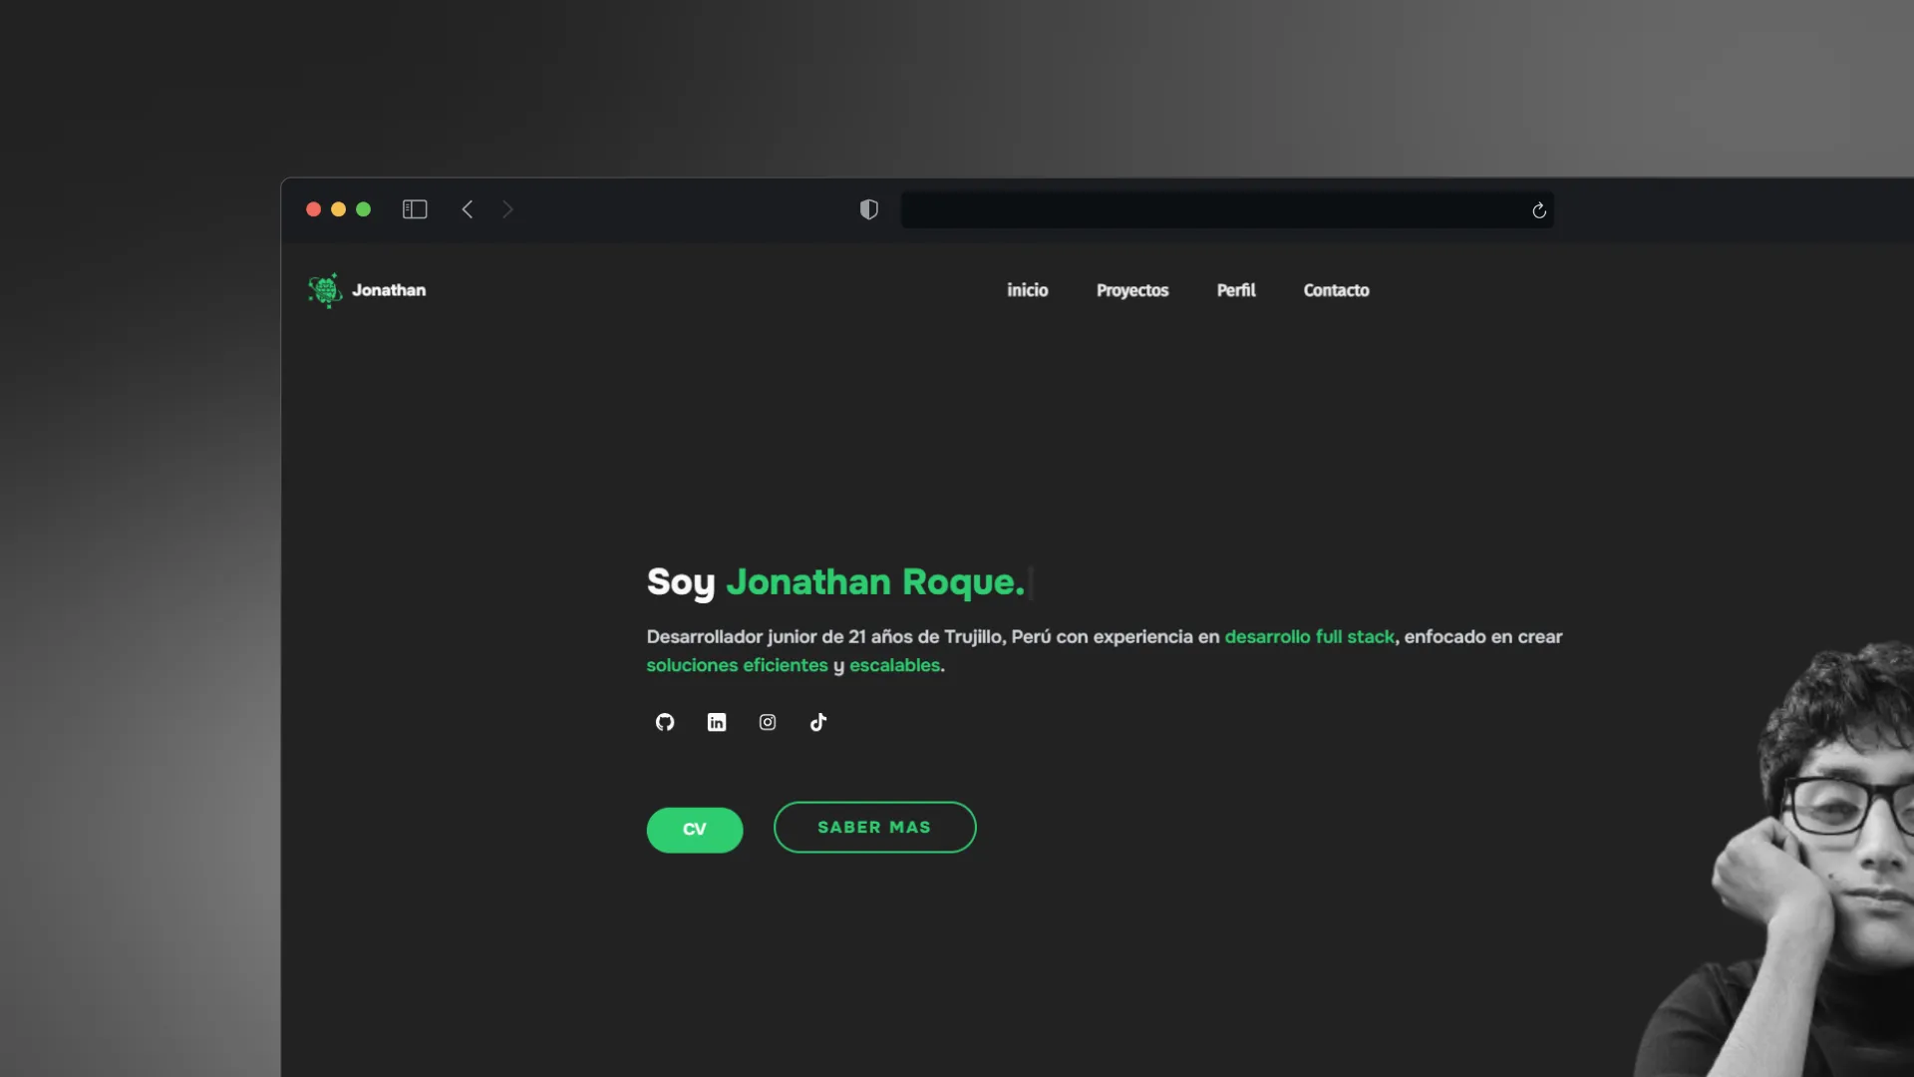Open Jonathan's GitHub profile icon
The width and height of the screenshot is (1914, 1077).
tap(665, 722)
